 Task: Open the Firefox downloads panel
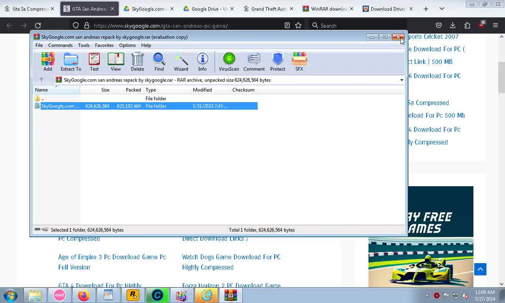pyautogui.click(x=453, y=25)
